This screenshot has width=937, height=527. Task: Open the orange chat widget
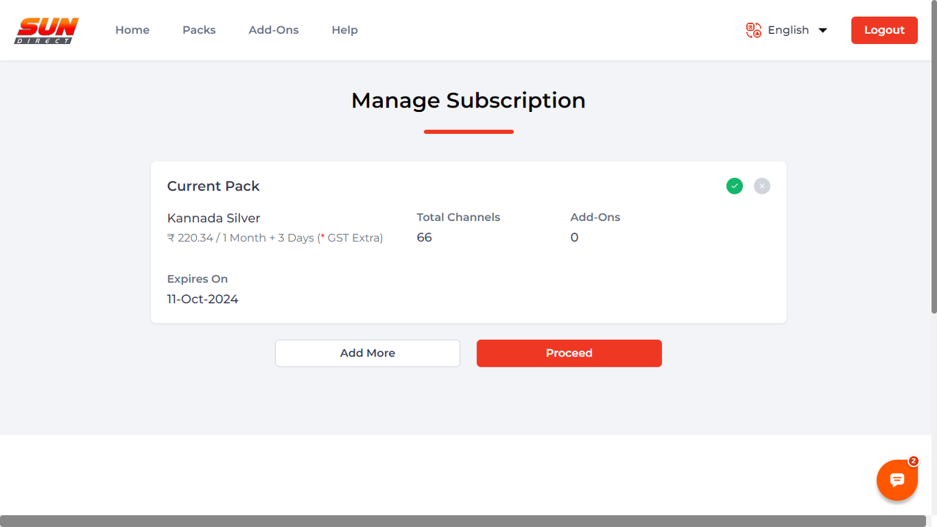click(x=897, y=480)
